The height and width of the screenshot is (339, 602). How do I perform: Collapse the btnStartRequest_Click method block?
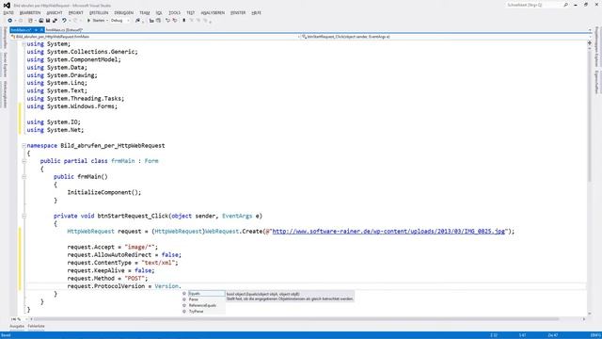tap(24, 216)
